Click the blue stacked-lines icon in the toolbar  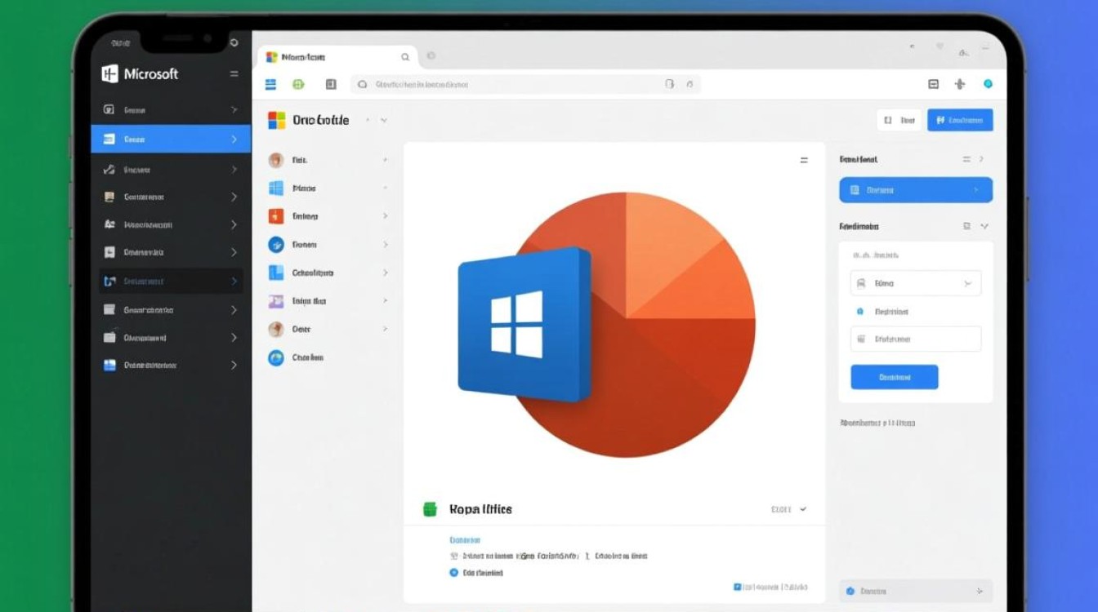[x=271, y=84]
